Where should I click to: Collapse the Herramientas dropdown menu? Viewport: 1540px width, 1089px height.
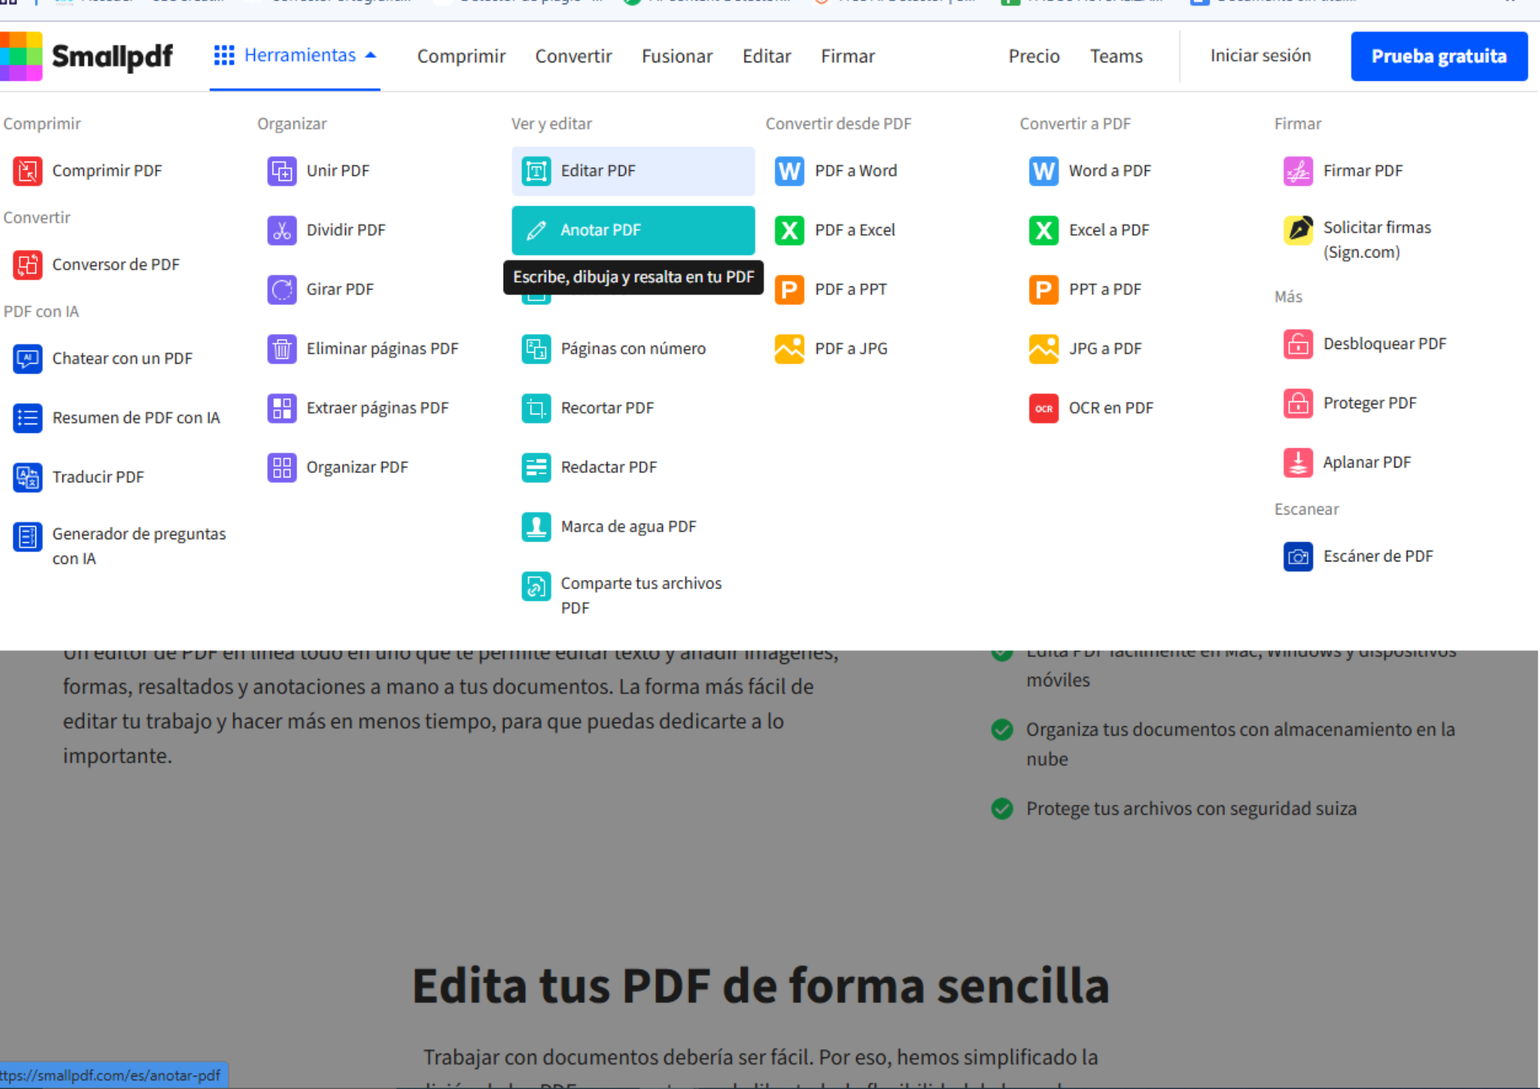(x=295, y=55)
